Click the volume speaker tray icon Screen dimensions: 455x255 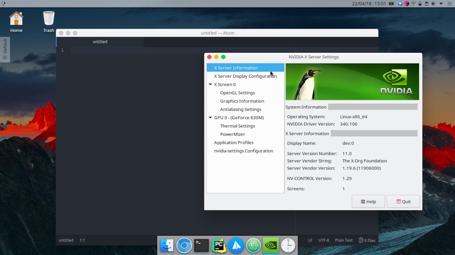click(x=433, y=4)
